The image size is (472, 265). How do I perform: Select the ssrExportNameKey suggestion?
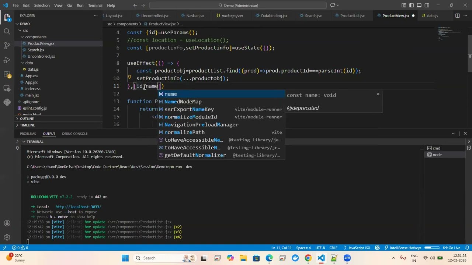point(221,109)
